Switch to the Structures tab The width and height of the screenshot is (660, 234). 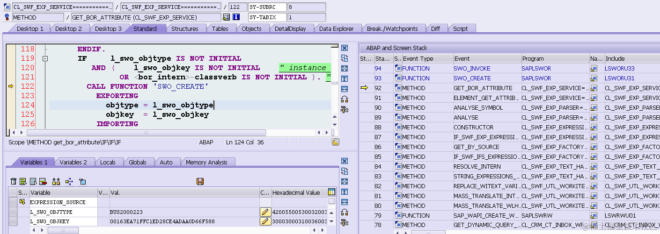click(184, 28)
